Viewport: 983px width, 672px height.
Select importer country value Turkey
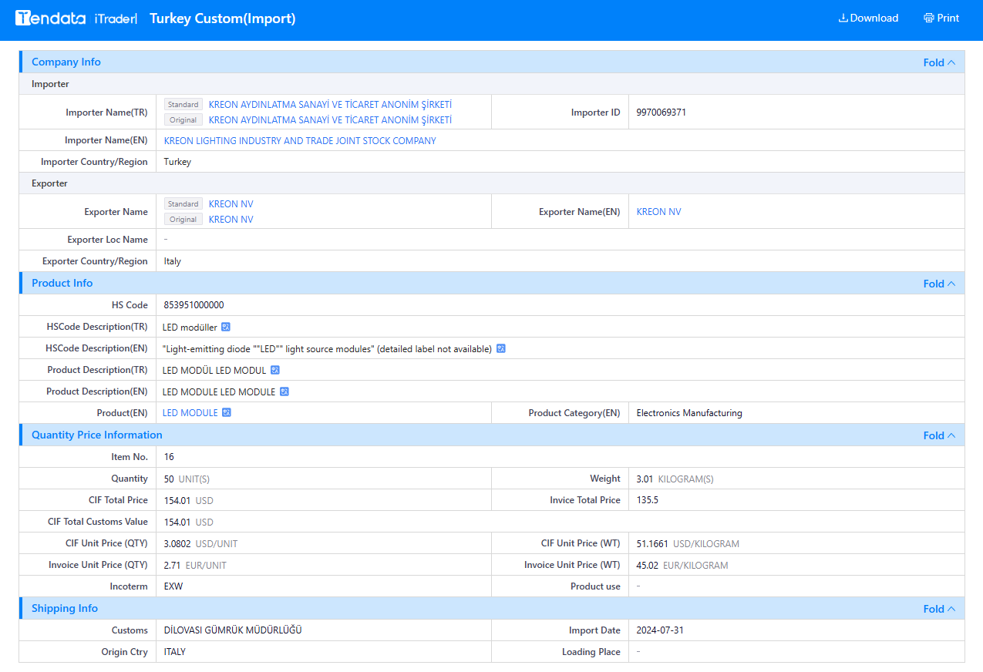(177, 163)
